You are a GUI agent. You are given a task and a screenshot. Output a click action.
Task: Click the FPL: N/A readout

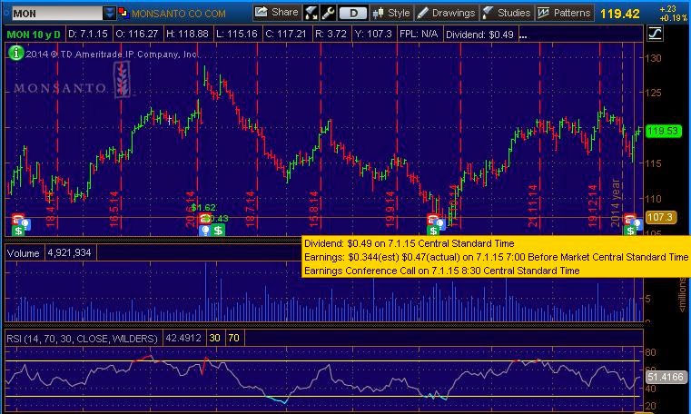tap(419, 34)
